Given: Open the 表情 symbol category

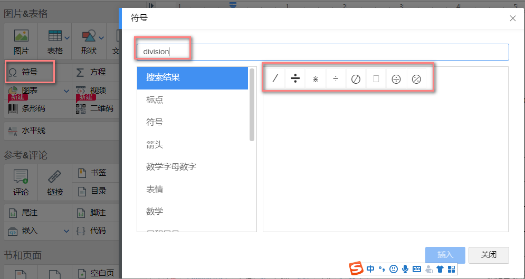Looking at the screenshot, I should coord(193,189).
